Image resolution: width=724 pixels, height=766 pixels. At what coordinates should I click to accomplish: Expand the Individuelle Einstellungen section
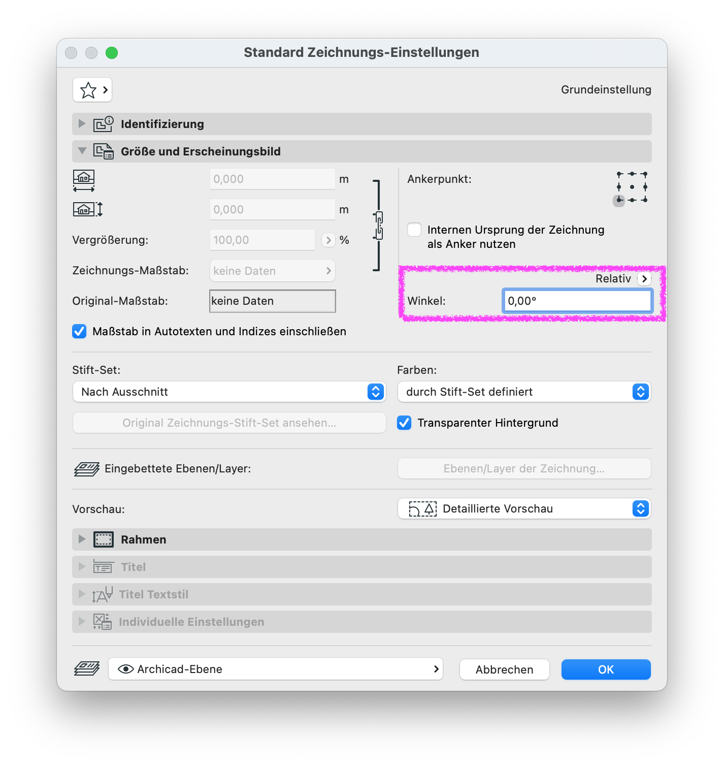click(82, 621)
